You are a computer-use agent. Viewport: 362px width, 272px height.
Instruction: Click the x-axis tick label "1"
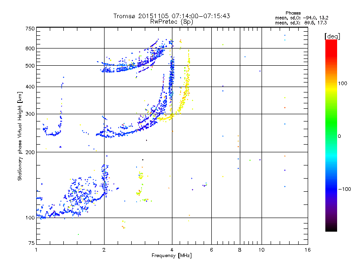36,250
